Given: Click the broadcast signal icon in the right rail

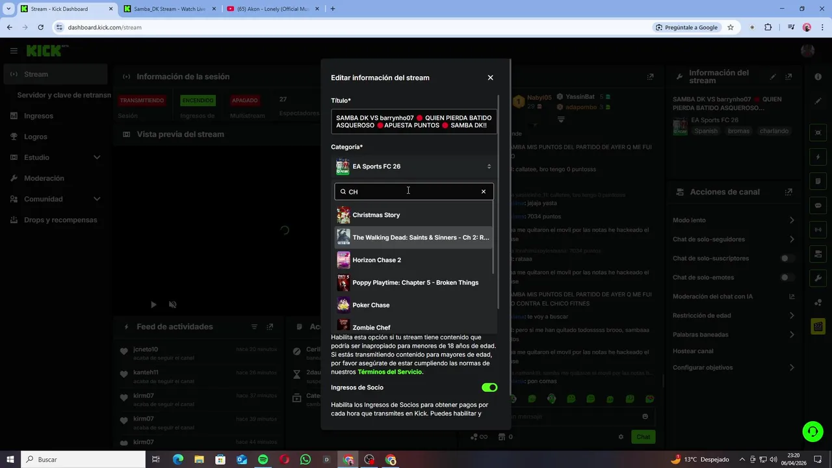Looking at the screenshot, I should click(x=818, y=229).
